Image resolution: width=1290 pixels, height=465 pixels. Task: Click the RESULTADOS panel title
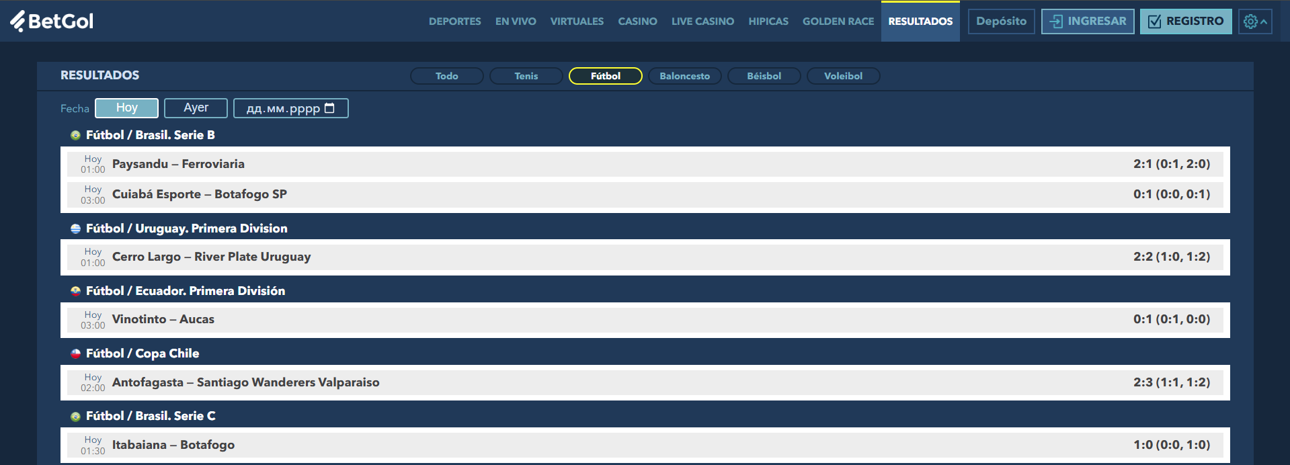100,75
